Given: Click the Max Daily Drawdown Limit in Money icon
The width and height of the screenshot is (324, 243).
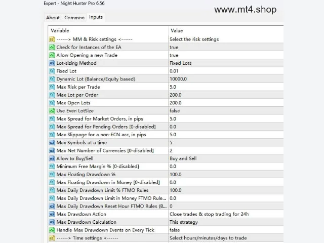Looking at the screenshot, I should coord(52,198).
